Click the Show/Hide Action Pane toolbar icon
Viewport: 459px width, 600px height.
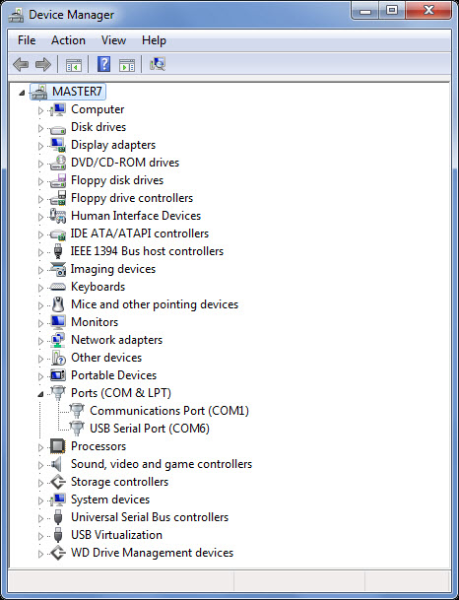tap(127, 65)
